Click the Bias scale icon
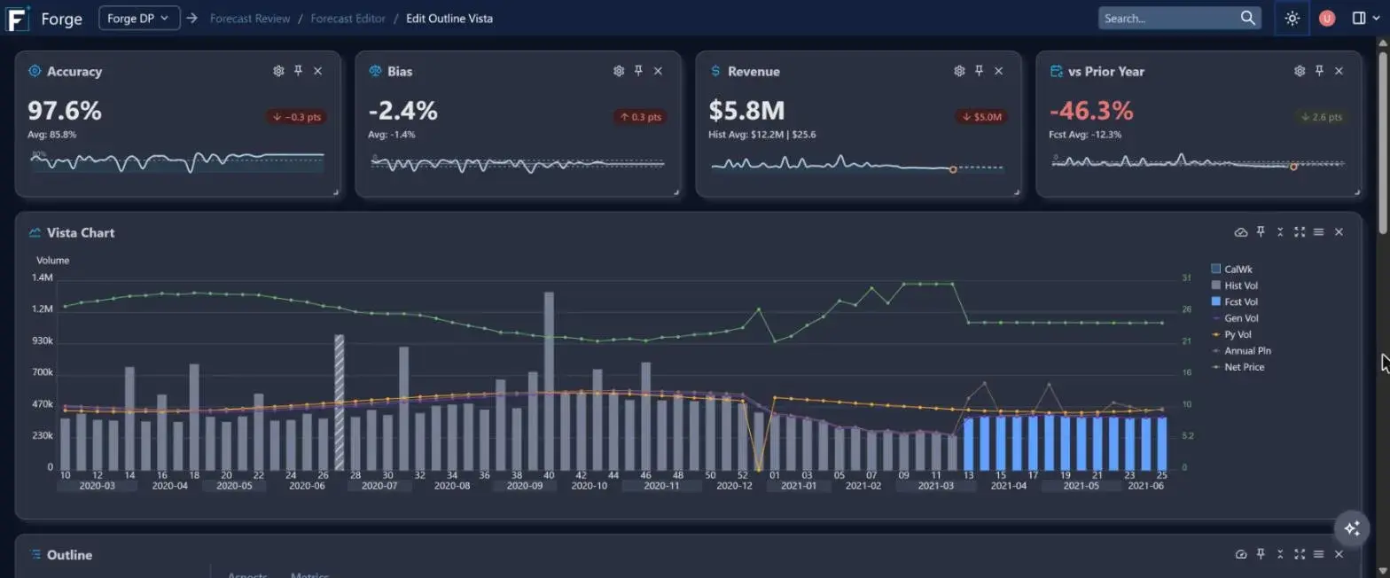Viewport: 1390px width, 578px height. pos(375,71)
